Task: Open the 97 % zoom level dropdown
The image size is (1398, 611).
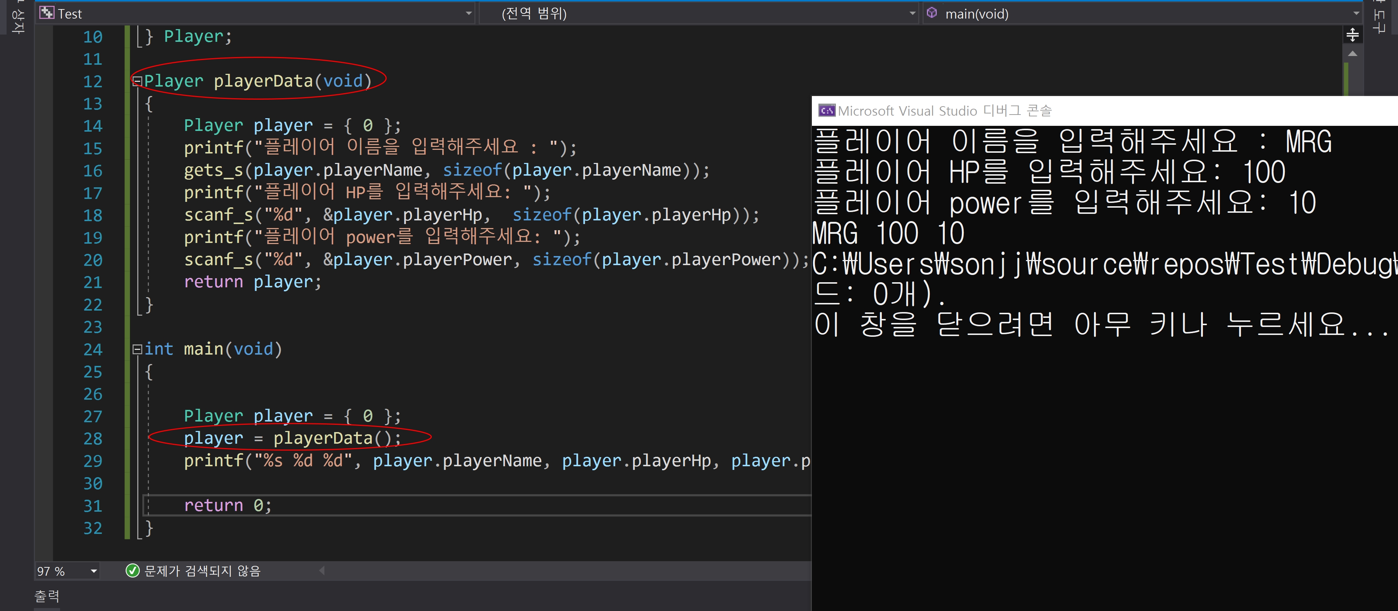Action: tap(94, 571)
